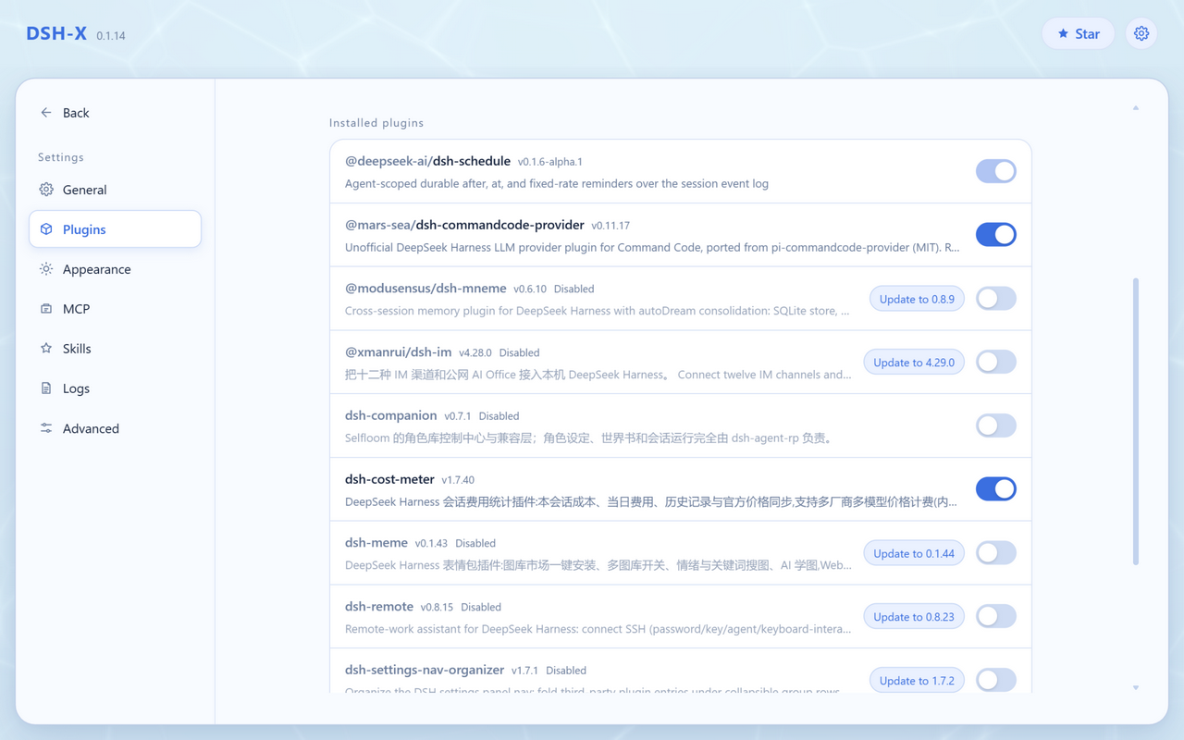Image resolution: width=1184 pixels, height=740 pixels.
Task: Click Update to 4.29.0 button
Action: coord(914,362)
